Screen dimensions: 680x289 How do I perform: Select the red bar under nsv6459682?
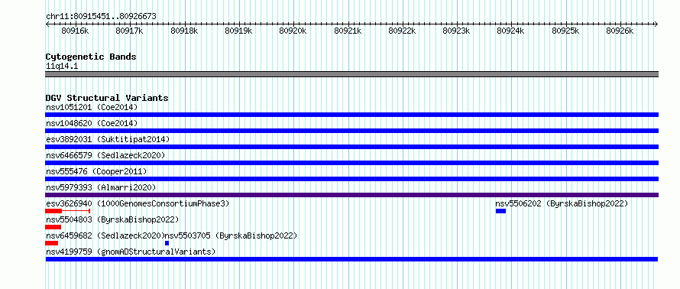[52, 243]
